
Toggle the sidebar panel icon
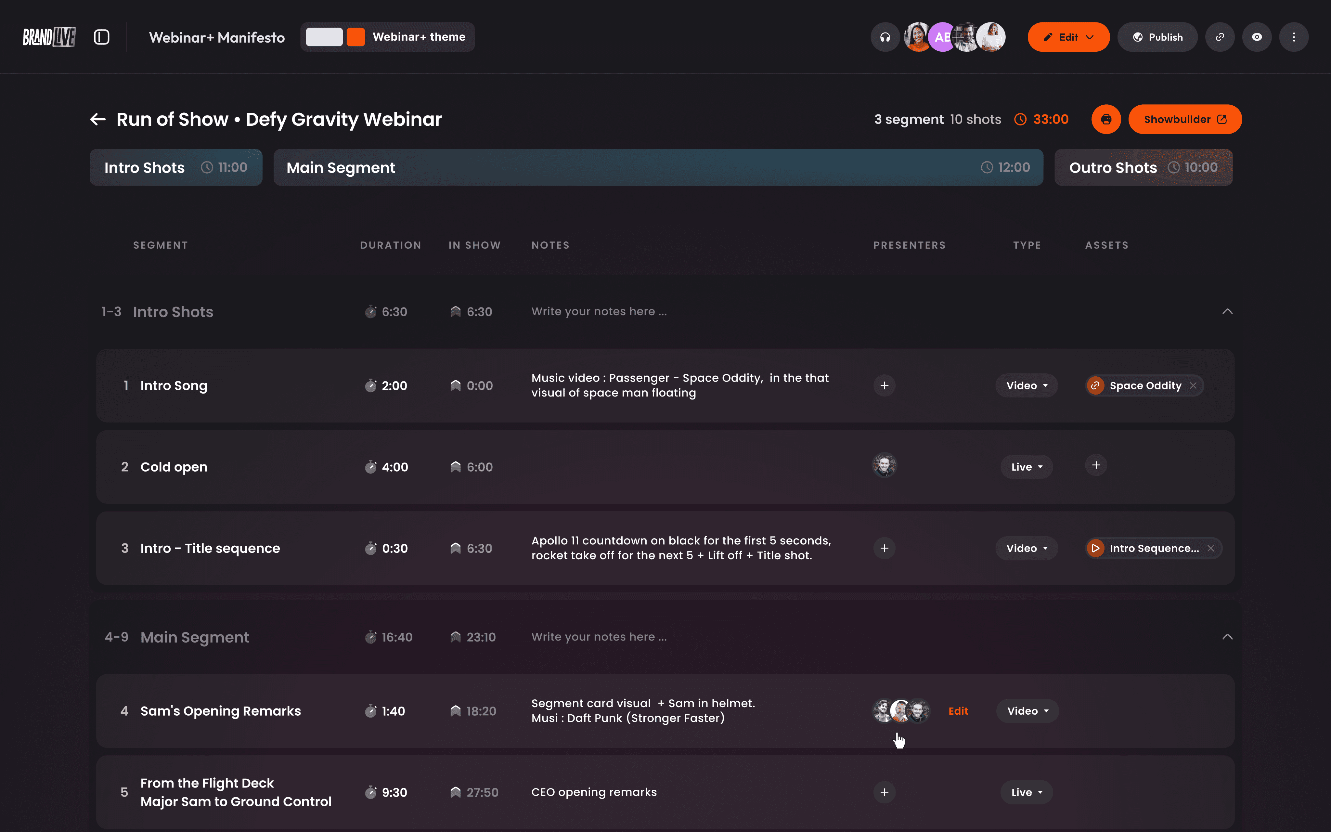click(x=102, y=37)
